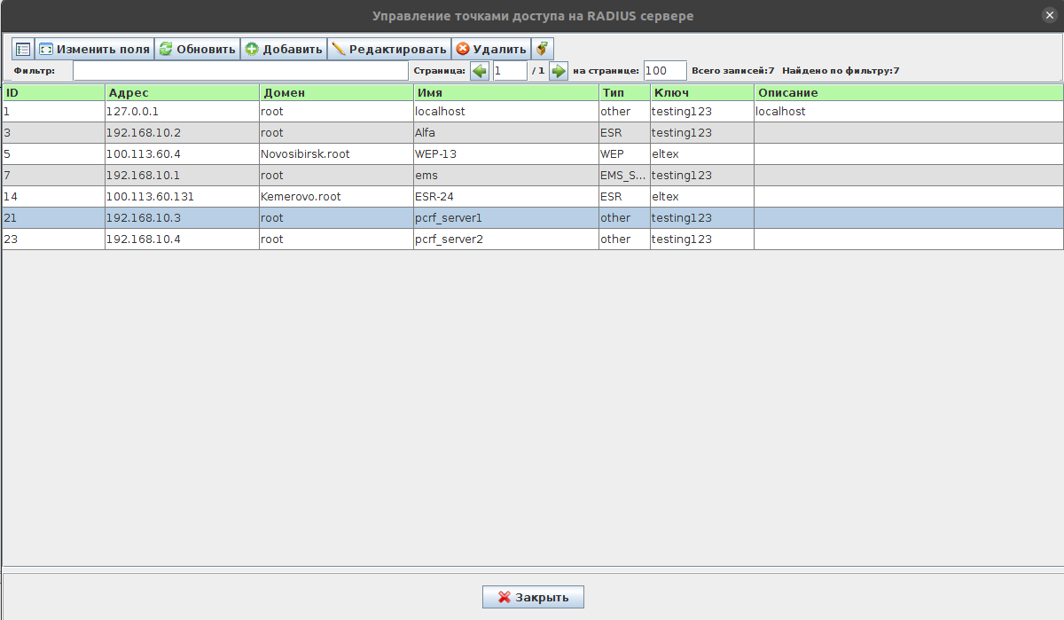Select the pcrf_server2 name cell
1064x620 pixels.
pos(506,239)
